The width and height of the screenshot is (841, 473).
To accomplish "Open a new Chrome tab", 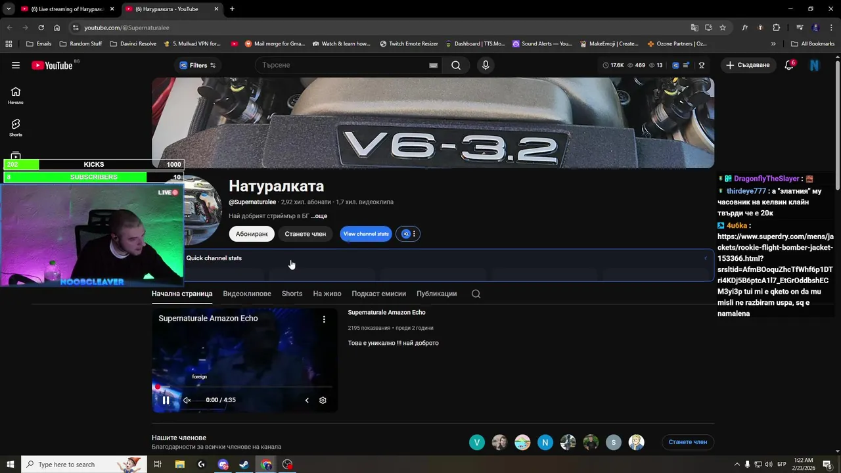I will pyautogui.click(x=232, y=9).
